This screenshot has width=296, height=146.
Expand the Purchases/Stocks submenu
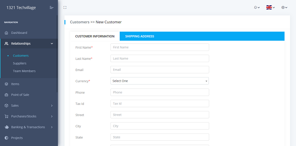52,116
